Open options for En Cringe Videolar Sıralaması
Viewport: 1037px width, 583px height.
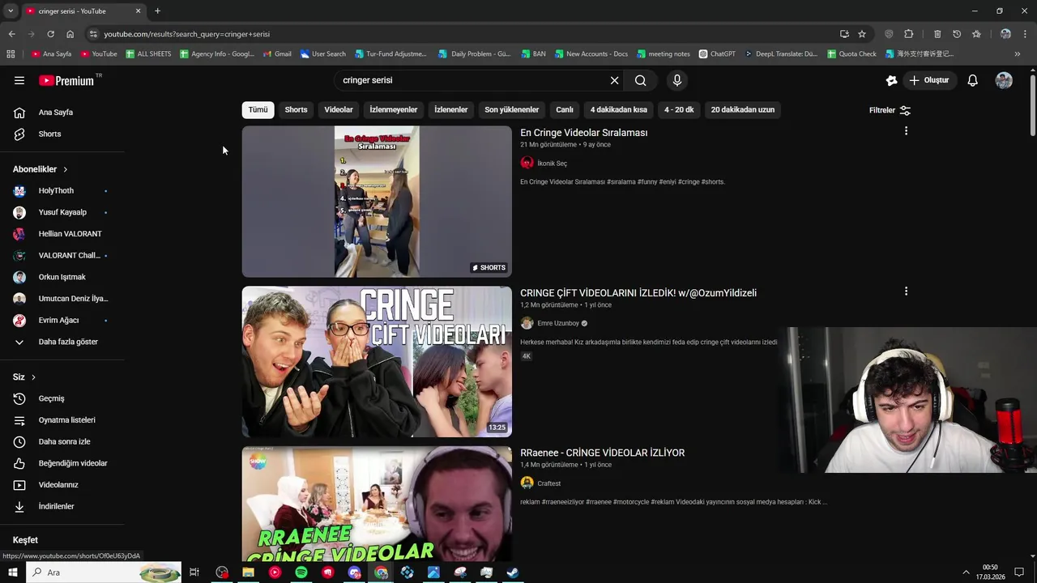pos(906,131)
